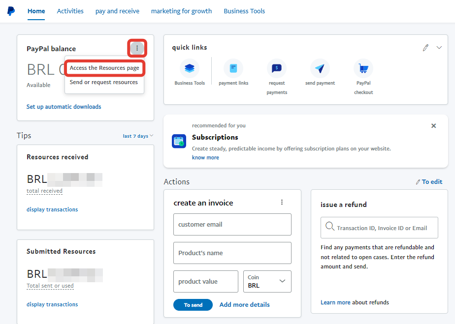455x324 pixels.
Task: Focus the customer email input field
Action: (232, 225)
